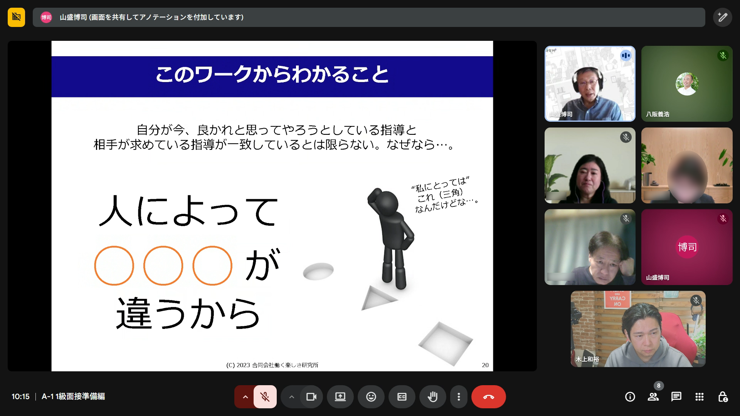Click the yellow muted-presentation icon top left

[x=16, y=17]
